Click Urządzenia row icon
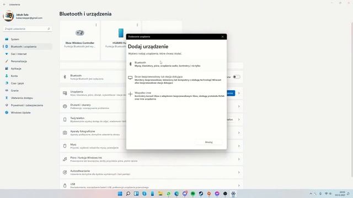 (x=65, y=93)
